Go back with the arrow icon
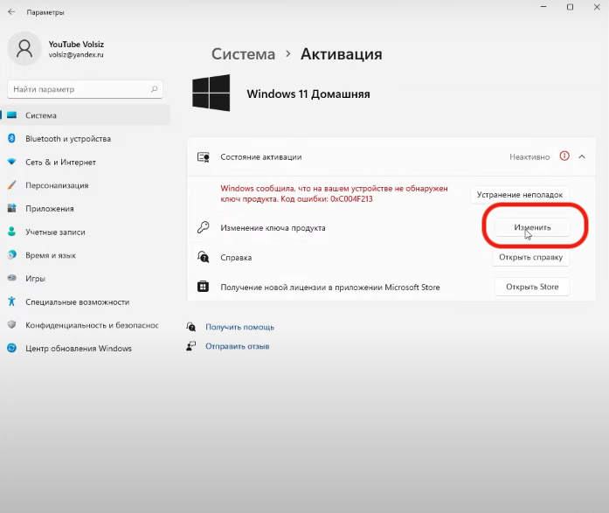 point(11,12)
